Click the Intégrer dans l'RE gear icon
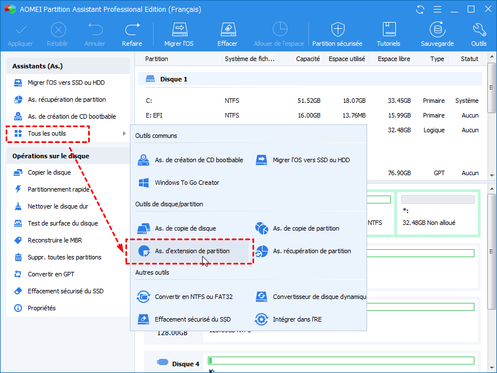The image size is (497, 373). [x=261, y=319]
